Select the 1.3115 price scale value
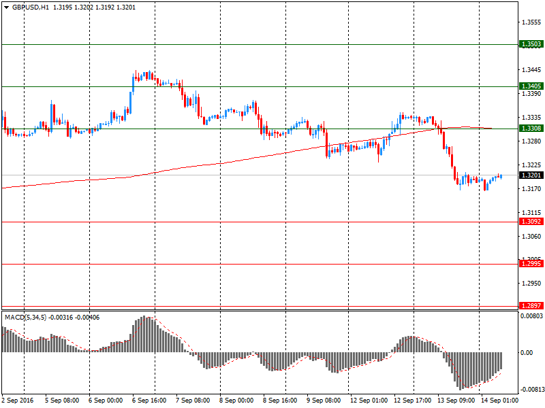The width and height of the screenshot is (545, 408). coord(531,212)
